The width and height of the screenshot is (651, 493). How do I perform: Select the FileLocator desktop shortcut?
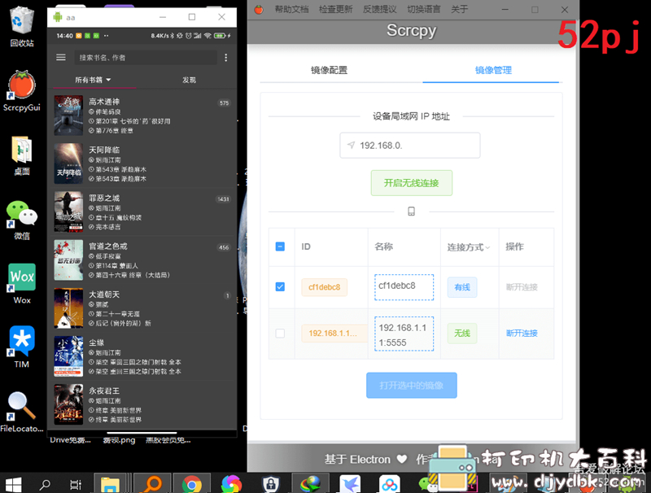(x=22, y=412)
